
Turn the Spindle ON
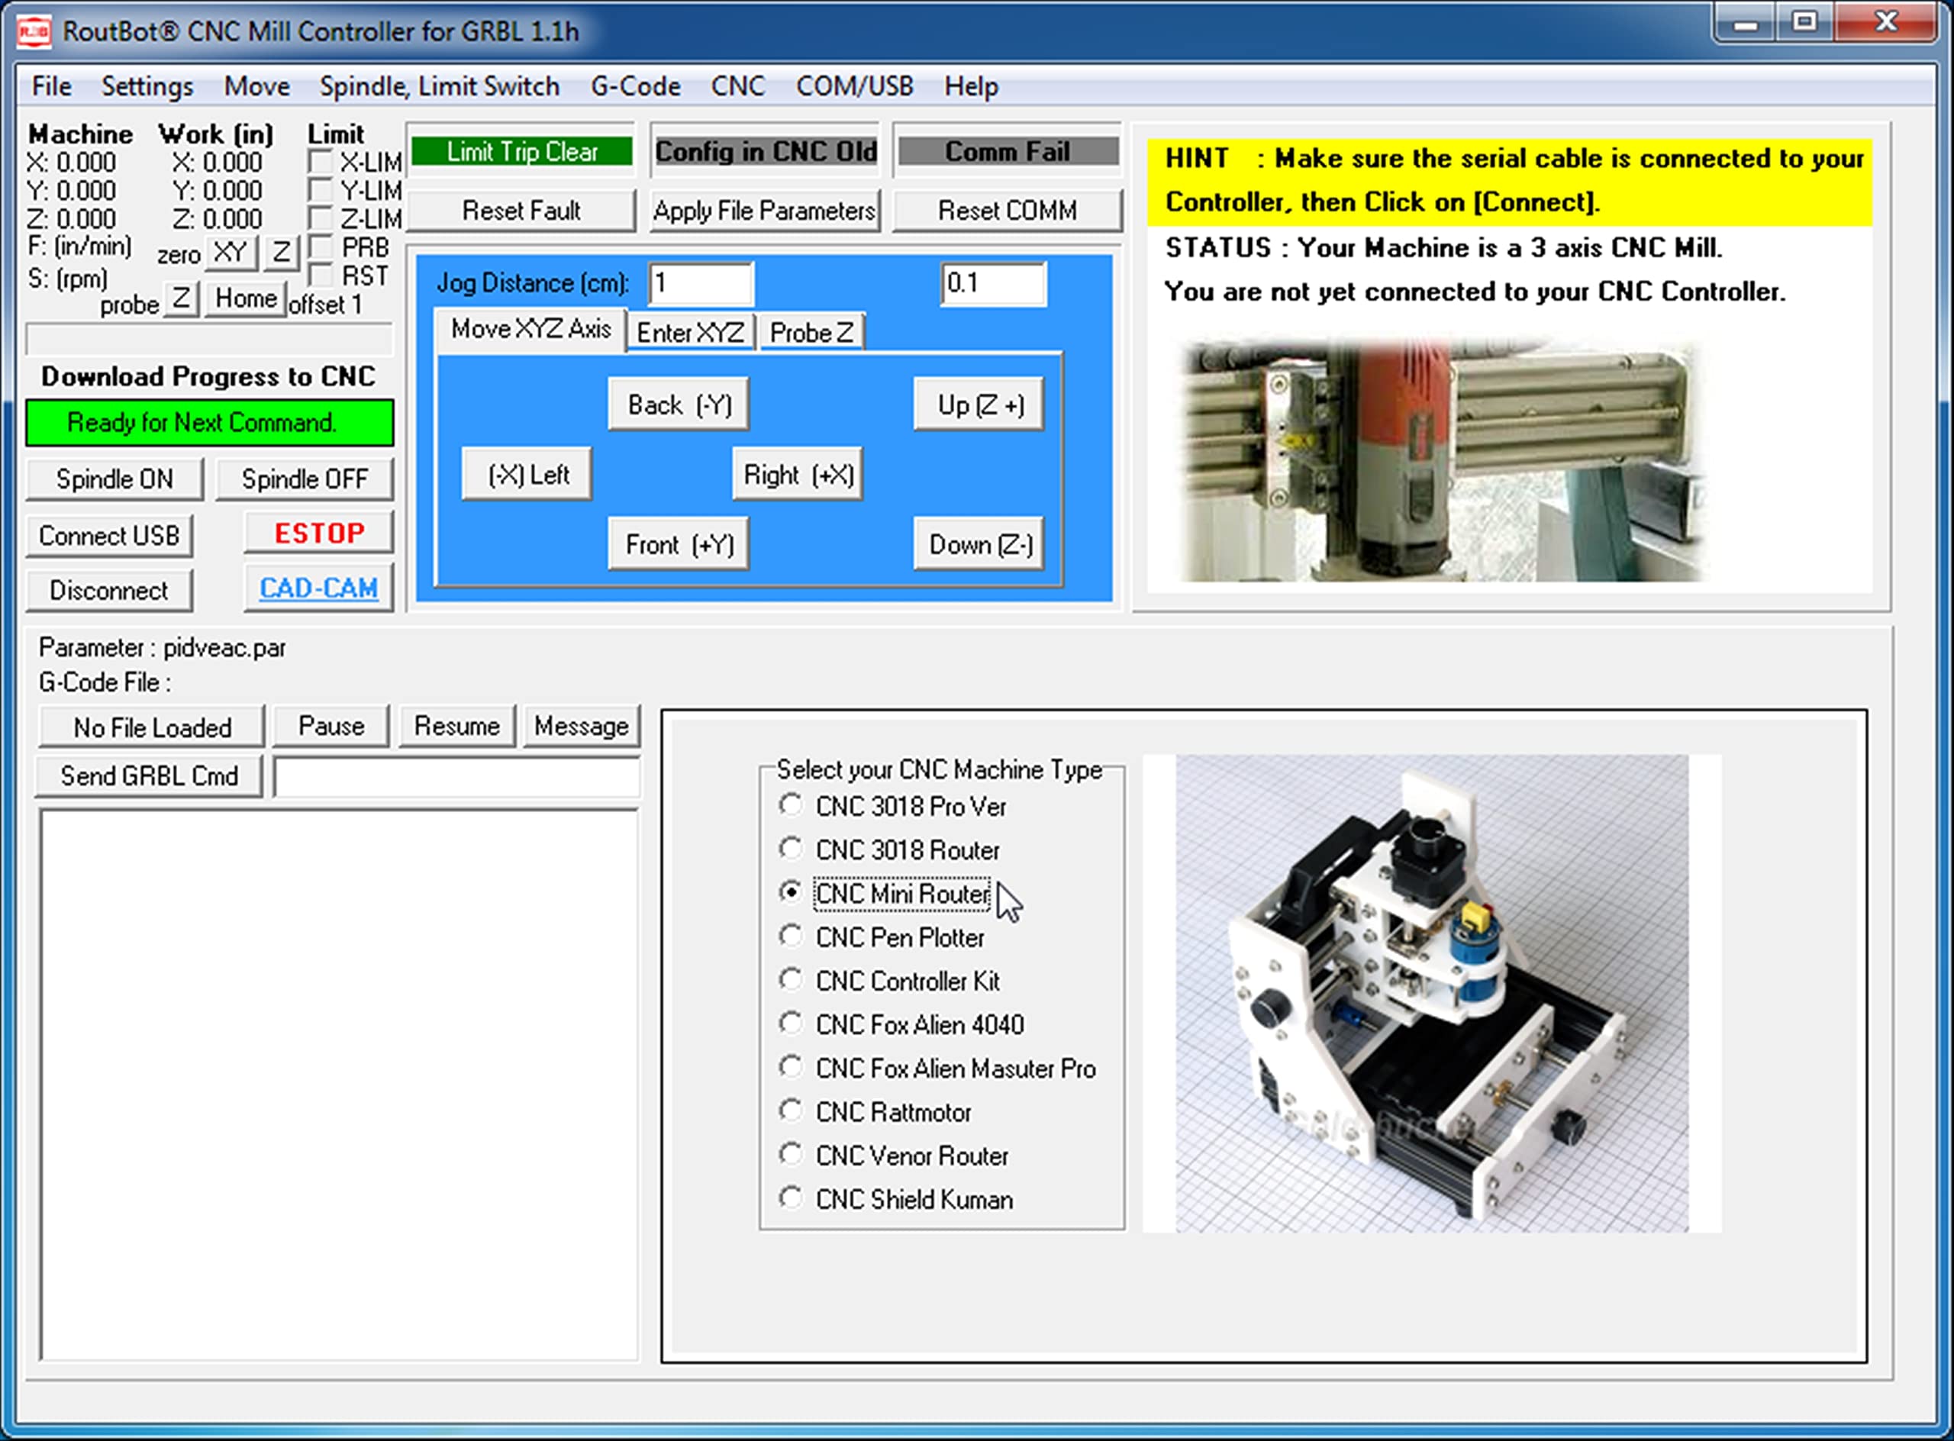click(114, 479)
